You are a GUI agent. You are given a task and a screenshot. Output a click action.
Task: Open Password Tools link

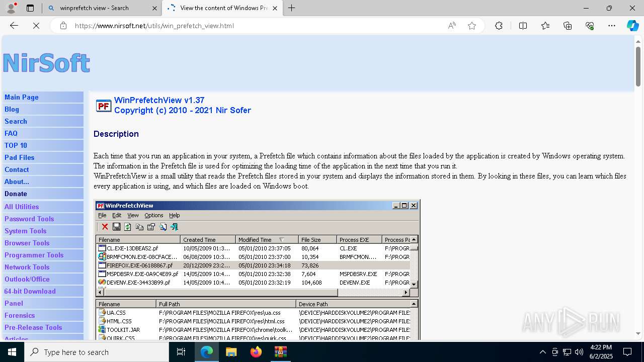(29, 219)
